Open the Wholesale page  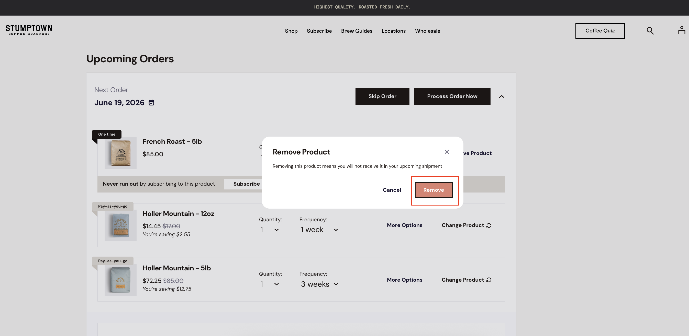(x=427, y=31)
